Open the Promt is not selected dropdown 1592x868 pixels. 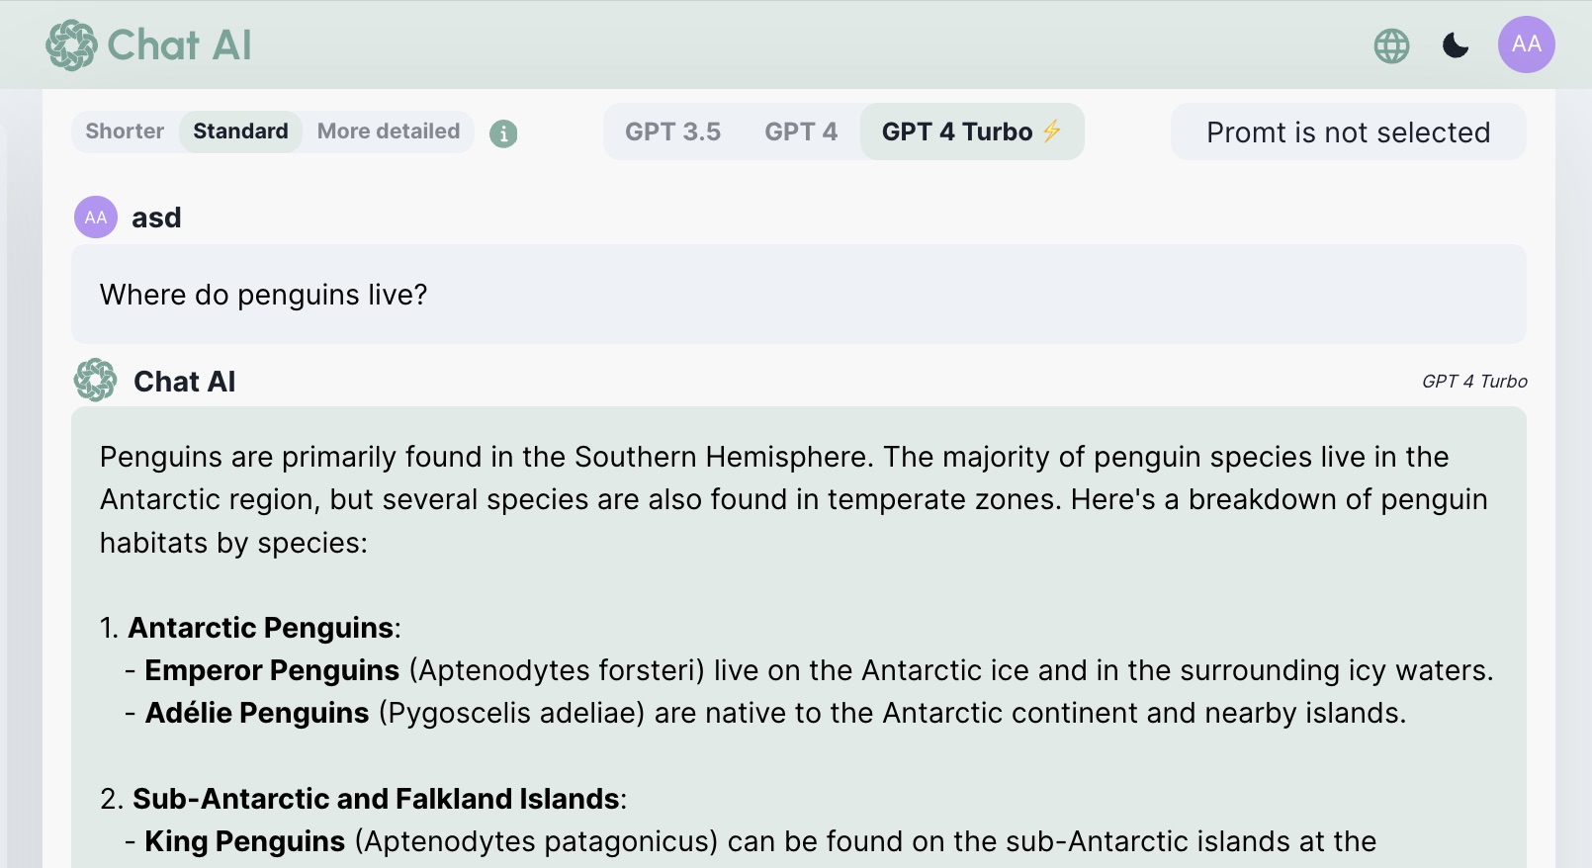coord(1348,132)
